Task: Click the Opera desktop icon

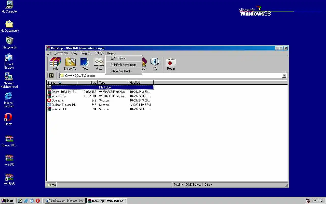Action: click(8, 119)
